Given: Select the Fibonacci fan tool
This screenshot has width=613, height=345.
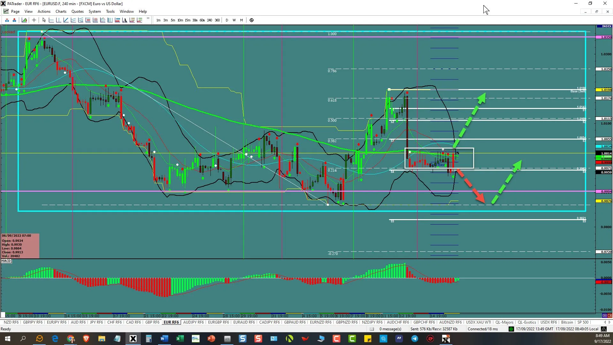Looking at the screenshot, I should tap(102, 20).
